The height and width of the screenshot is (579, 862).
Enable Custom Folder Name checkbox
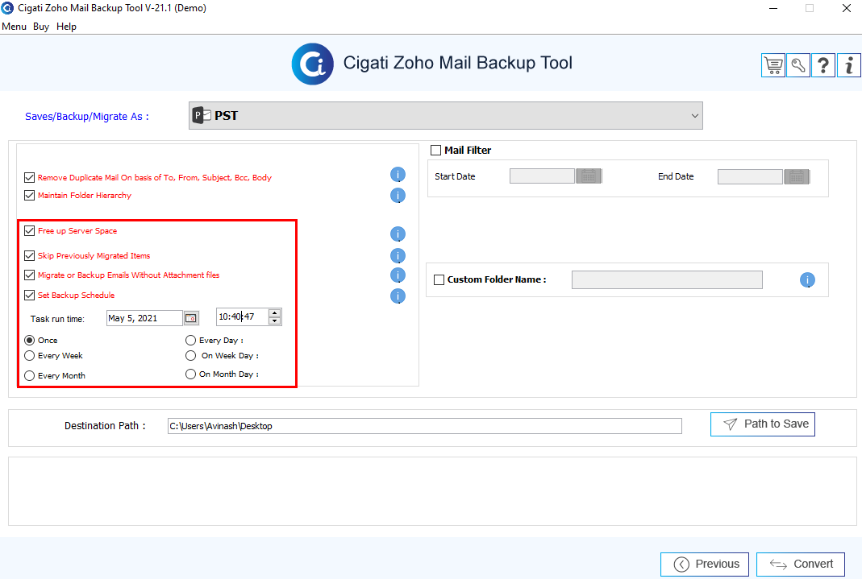[439, 280]
